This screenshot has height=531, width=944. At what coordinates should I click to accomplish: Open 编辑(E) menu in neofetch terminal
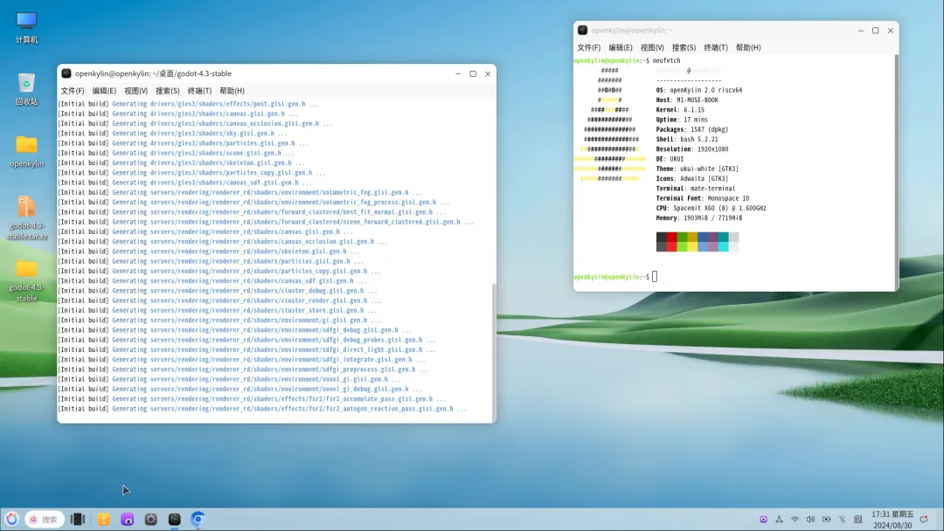(x=620, y=47)
